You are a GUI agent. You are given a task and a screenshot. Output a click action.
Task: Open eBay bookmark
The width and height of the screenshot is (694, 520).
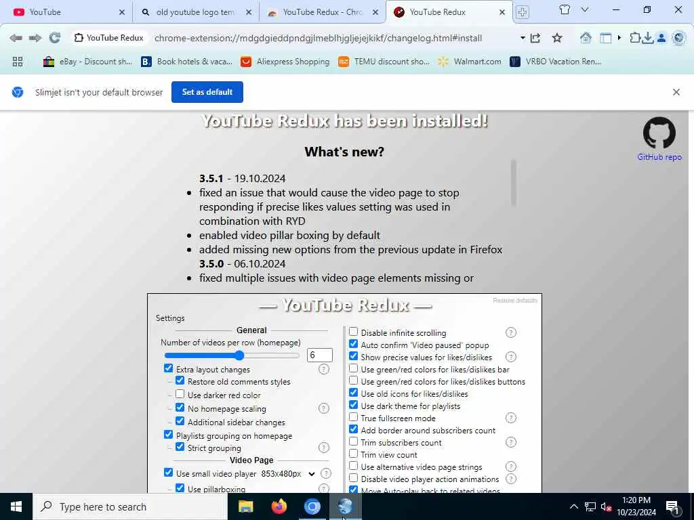point(87,62)
